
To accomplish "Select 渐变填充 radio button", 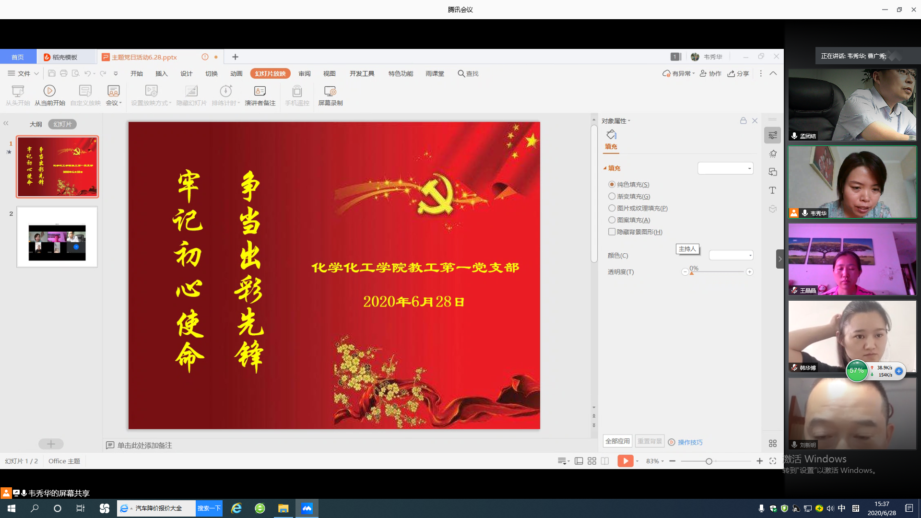I will coord(612,196).
